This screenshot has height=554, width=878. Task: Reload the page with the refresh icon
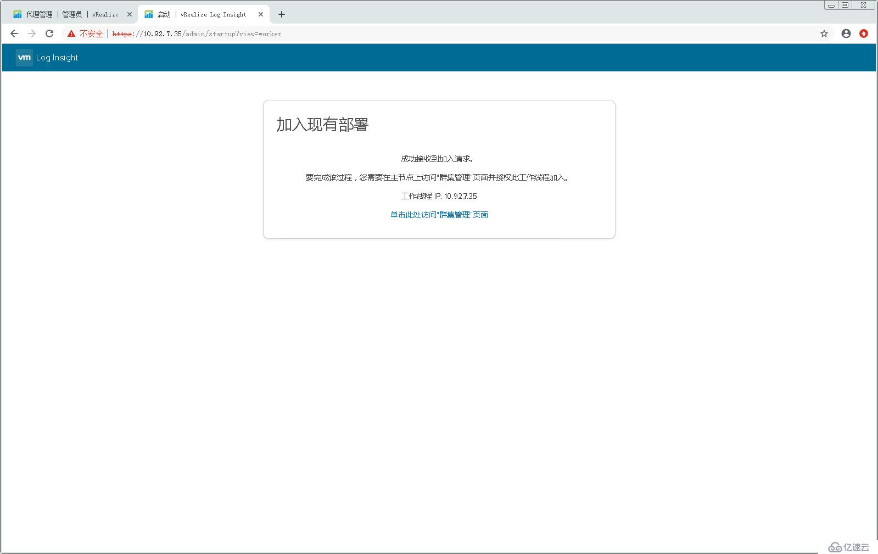click(x=49, y=33)
